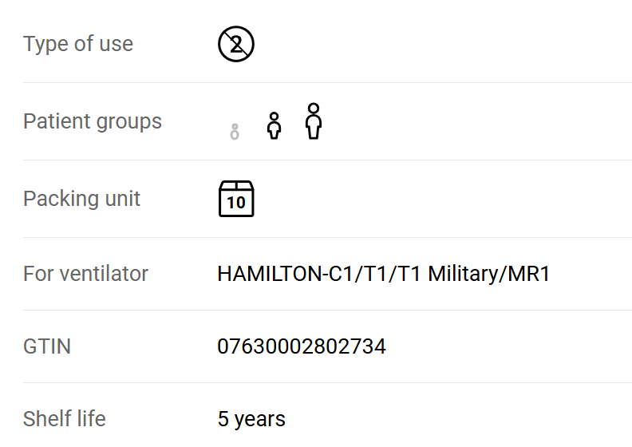The height and width of the screenshot is (447, 632).
Task: Select the GTIN number 07630002802734
Action: [x=302, y=346]
